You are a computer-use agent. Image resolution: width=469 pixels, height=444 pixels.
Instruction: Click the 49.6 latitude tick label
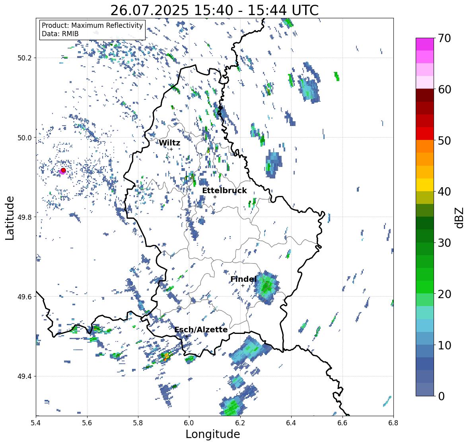tap(25, 297)
